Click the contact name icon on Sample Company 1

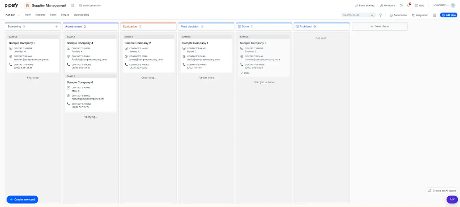click(184, 48)
